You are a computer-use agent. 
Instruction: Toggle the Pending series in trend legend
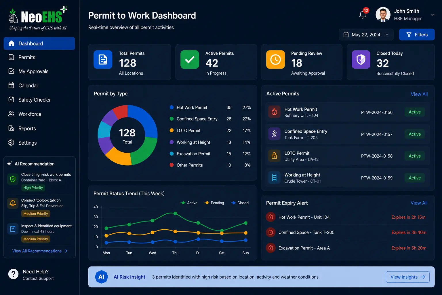[214, 203]
